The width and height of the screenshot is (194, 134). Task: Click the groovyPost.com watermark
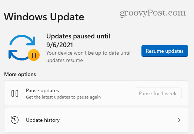[x=153, y=13]
